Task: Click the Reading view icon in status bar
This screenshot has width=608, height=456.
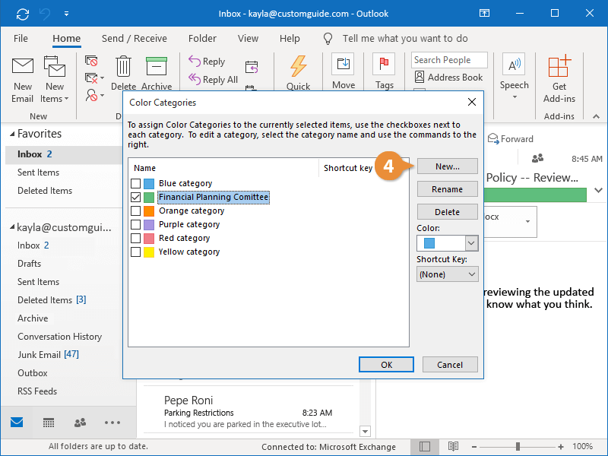Action: pos(453,447)
